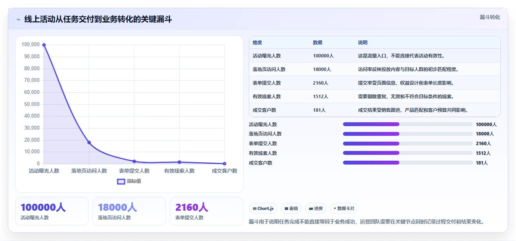516x241 pixels.
Task: Click the 100,000 y-axis label
Action: [30, 45]
